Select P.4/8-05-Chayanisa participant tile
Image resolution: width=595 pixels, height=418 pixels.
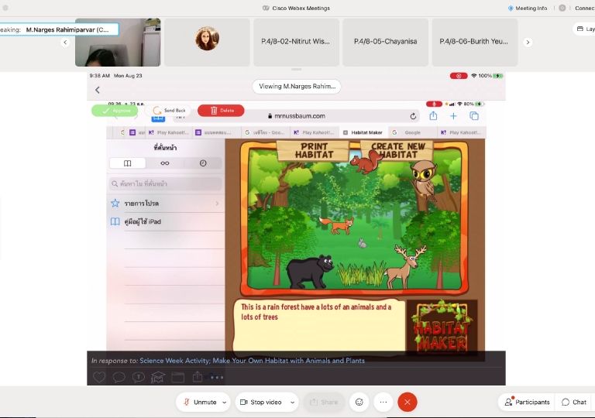[x=386, y=42]
